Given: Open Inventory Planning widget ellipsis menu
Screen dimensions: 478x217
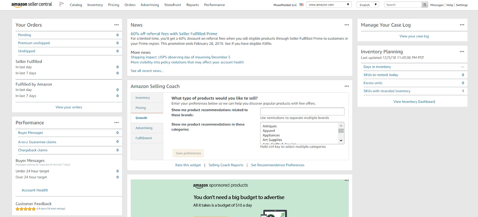Looking at the screenshot, I should [462, 51].
